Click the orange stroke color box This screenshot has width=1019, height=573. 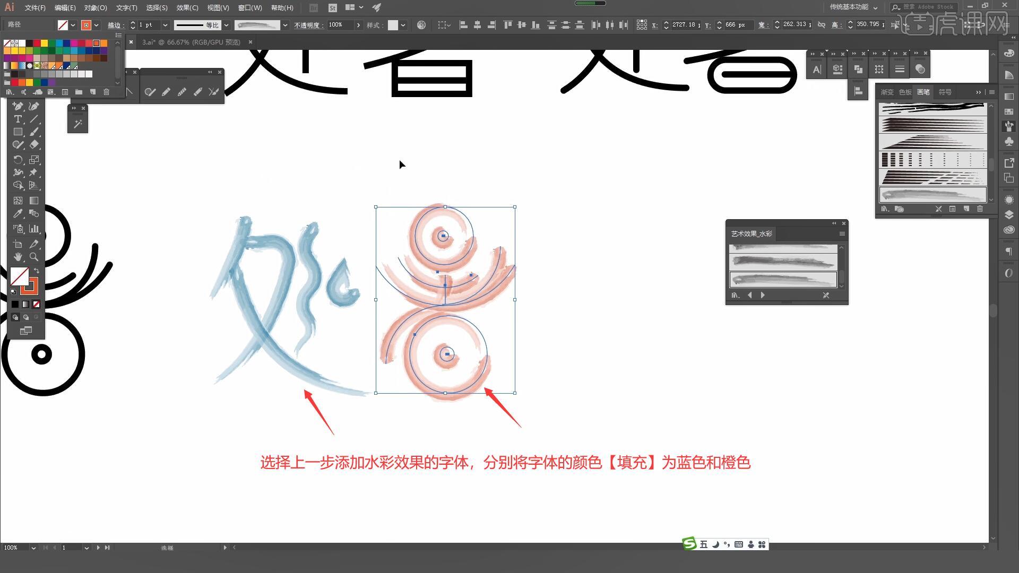86,25
